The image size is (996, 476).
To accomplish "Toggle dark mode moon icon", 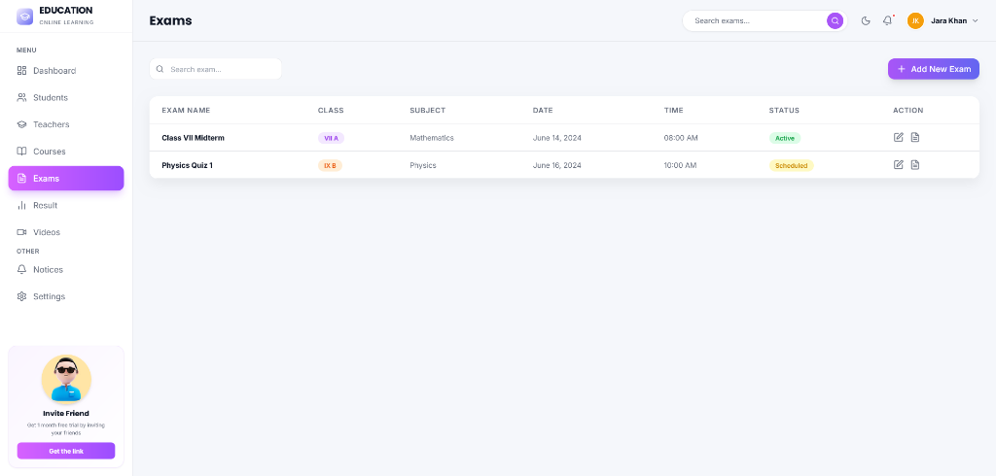I will click(x=866, y=20).
